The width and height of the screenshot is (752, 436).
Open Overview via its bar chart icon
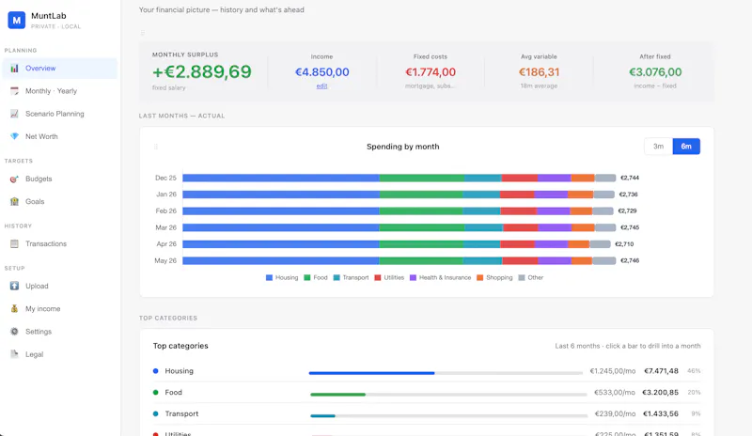[x=14, y=68]
